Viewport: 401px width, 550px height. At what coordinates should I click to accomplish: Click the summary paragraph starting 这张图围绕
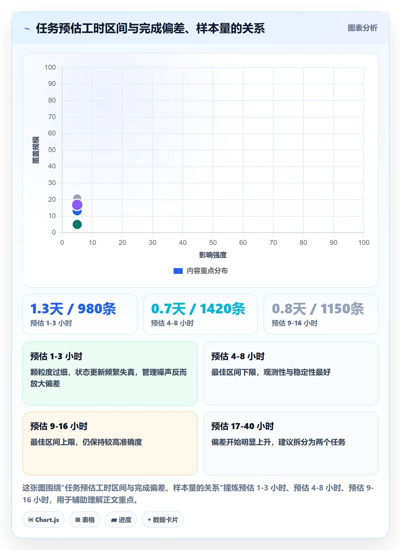click(x=198, y=494)
